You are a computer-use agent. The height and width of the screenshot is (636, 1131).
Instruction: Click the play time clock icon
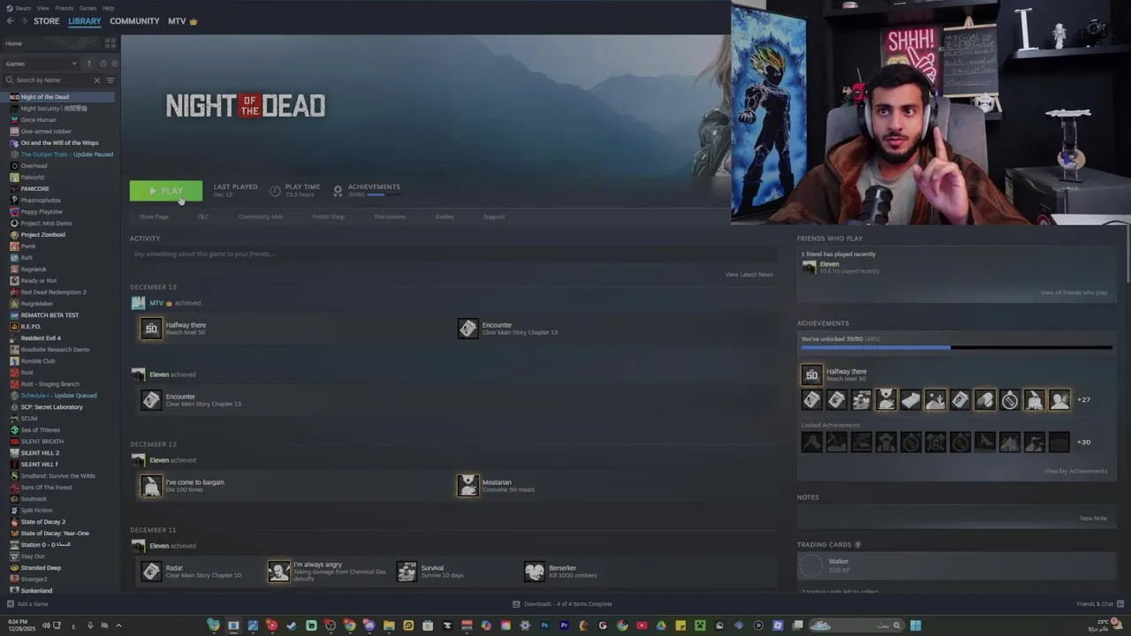coord(275,191)
